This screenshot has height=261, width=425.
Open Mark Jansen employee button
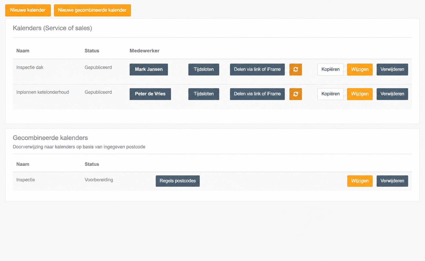point(149,69)
